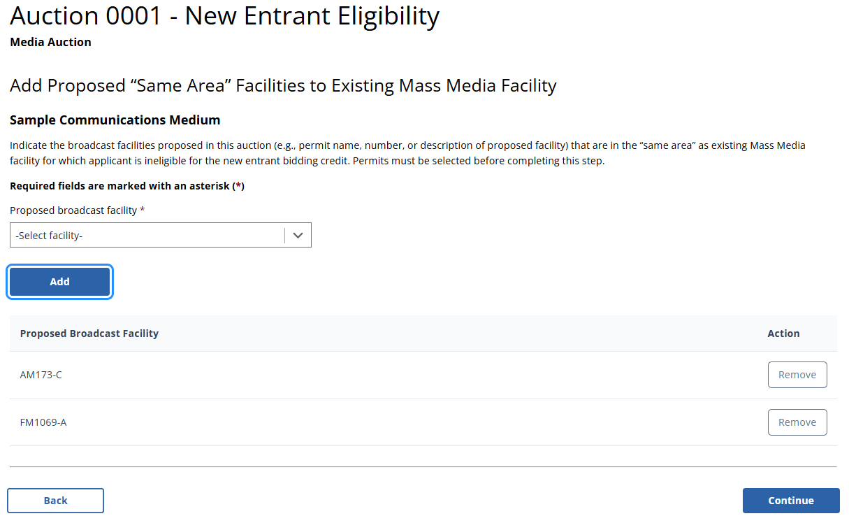Click the Sample Communications Medium heading
Viewport: 849px width, 523px height.
click(115, 120)
